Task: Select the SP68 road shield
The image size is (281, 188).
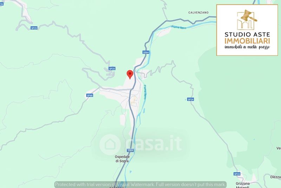Action: point(90,95)
